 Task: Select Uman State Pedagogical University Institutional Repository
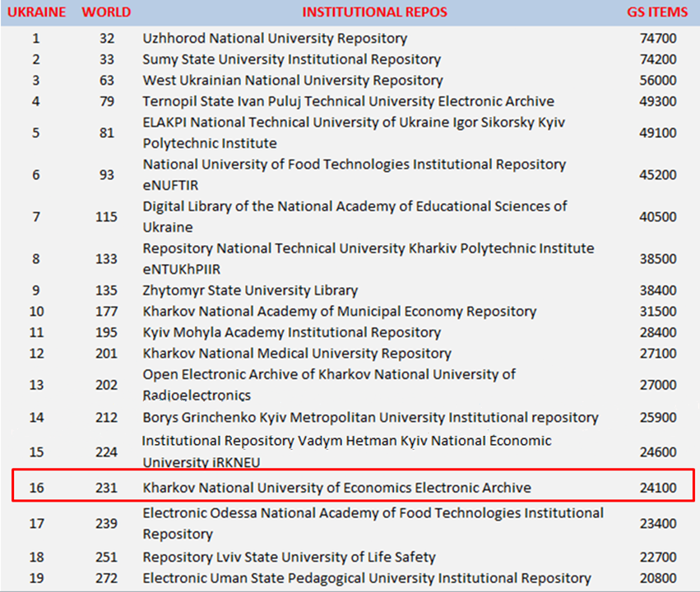coord(367,578)
